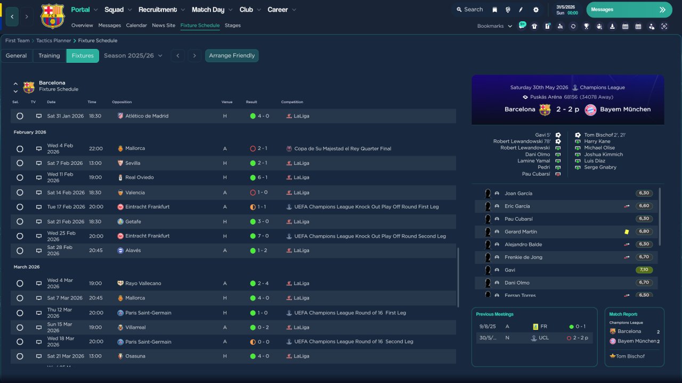682x383 pixels.
Task: Click the Arrange Friendly button
Action: 232,56
